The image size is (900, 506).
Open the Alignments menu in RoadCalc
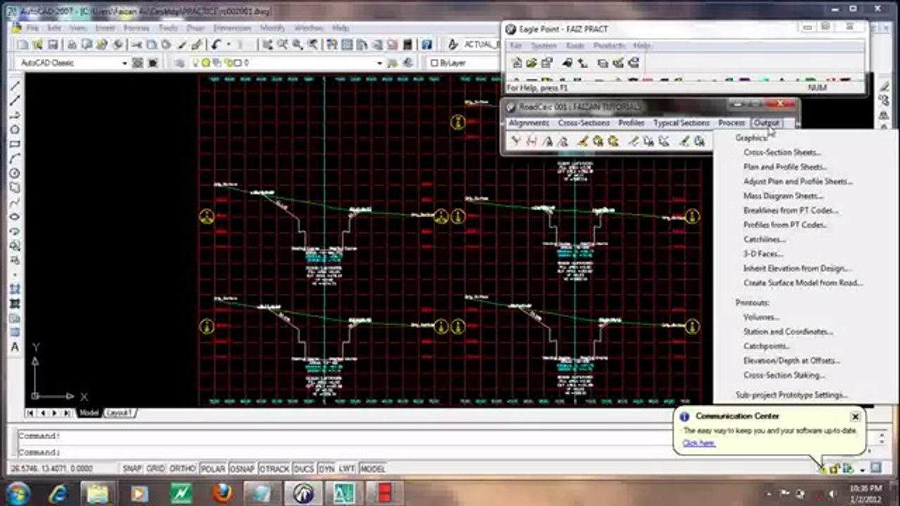(x=529, y=123)
